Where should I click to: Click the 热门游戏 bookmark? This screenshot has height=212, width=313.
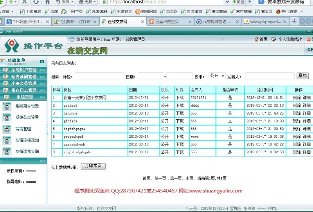coord(287,12)
